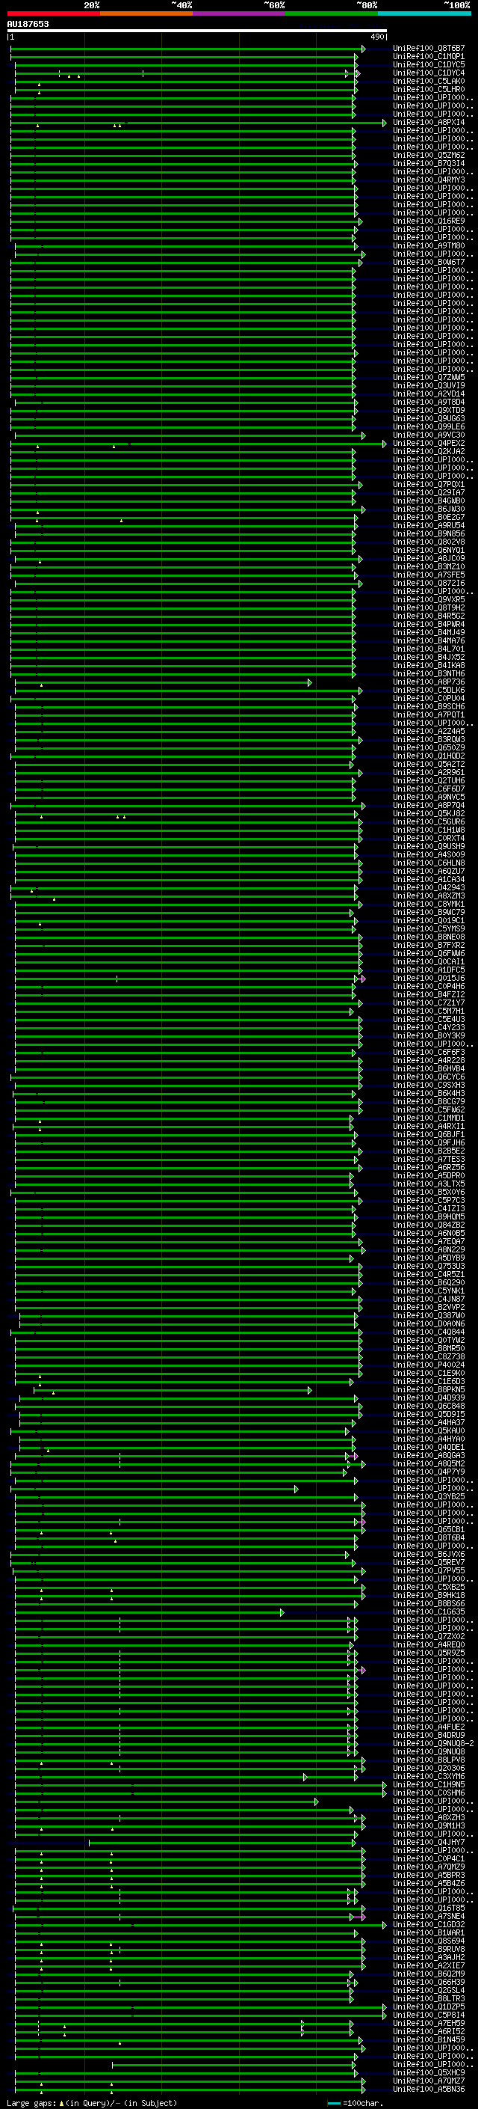The image size is (478, 2109).
Task: Select the UniRef100_Q9XTD9 label
Action: pyautogui.click(x=429, y=410)
